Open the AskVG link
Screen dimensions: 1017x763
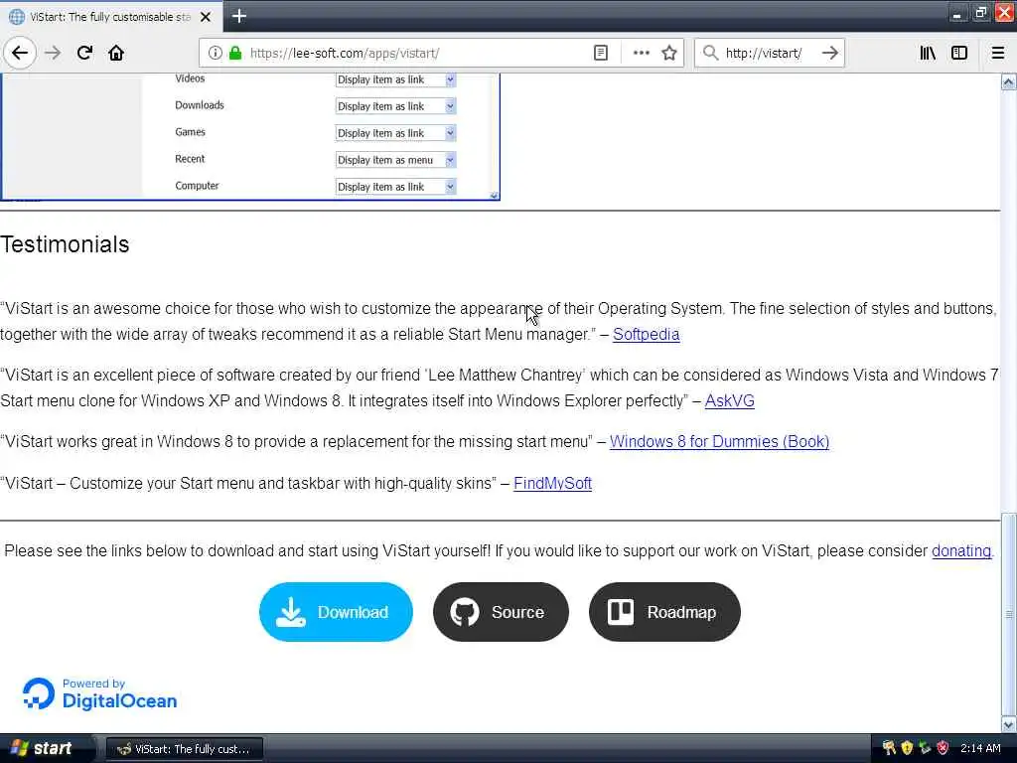[729, 400]
